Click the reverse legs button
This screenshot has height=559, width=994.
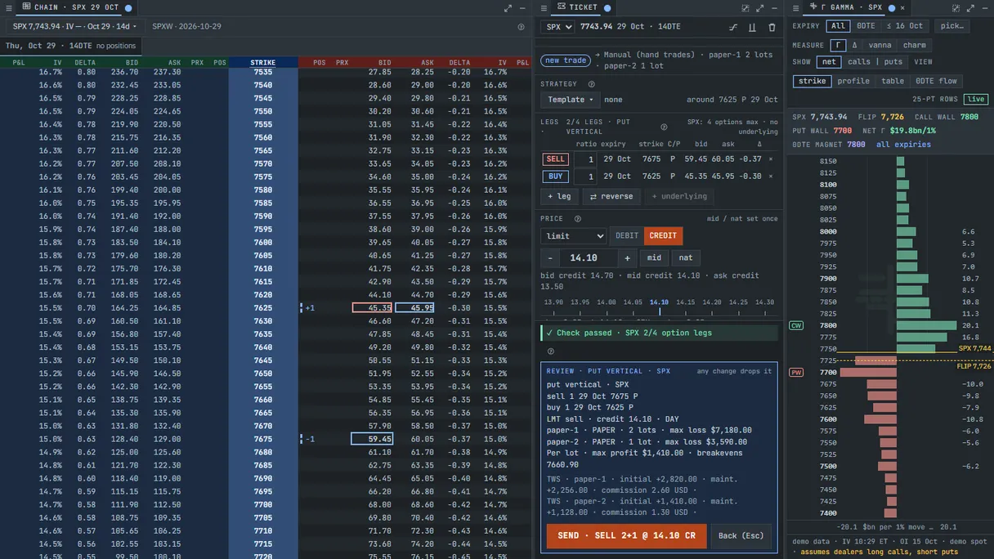[611, 196]
